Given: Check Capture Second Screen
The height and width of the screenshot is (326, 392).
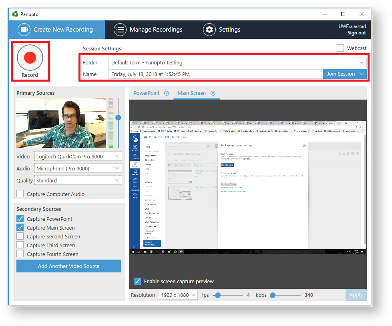Looking at the screenshot, I should point(20,236).
